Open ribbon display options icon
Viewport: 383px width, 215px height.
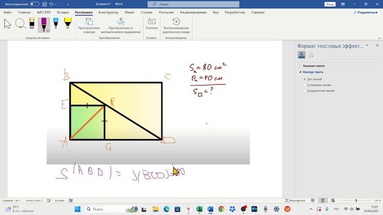click(x=343, y=4)
